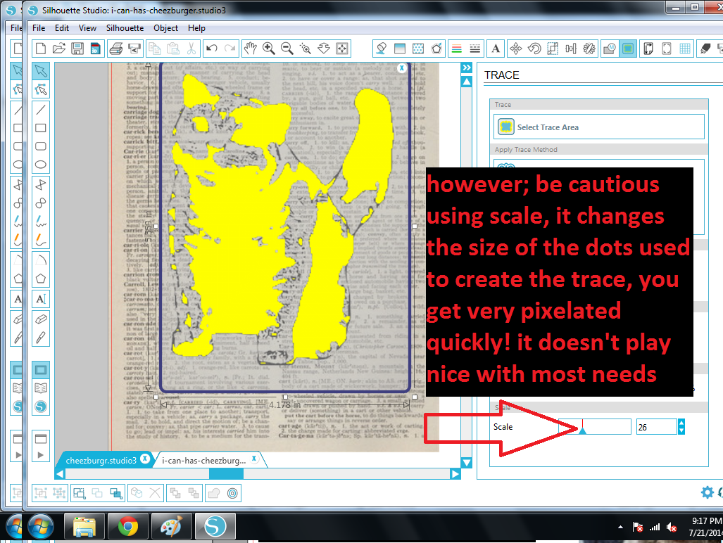
Task: Choose the Select arrow tool
Action: pyautogui.click(x=41, y=70)
